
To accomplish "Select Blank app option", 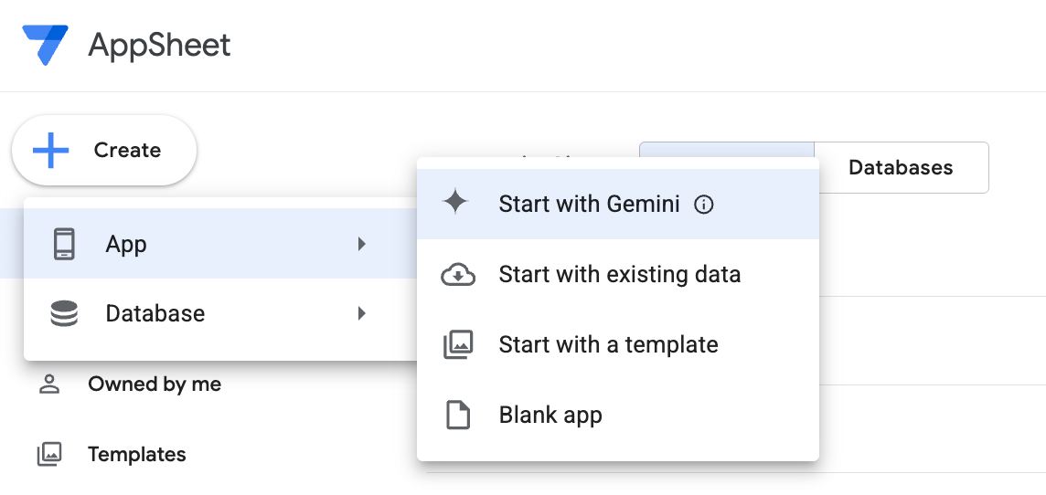I will pos(550,415).
